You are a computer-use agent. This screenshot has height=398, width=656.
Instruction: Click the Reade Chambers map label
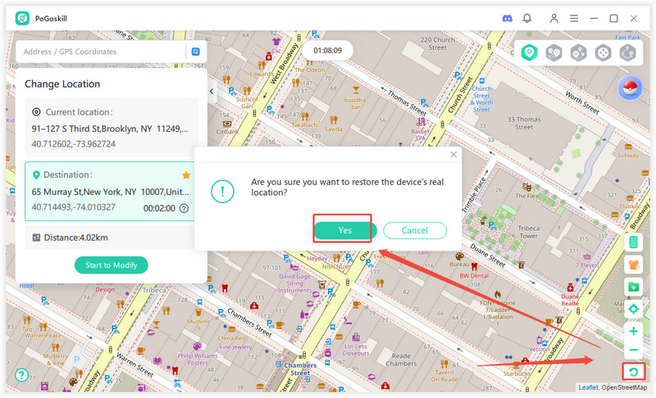401,360
